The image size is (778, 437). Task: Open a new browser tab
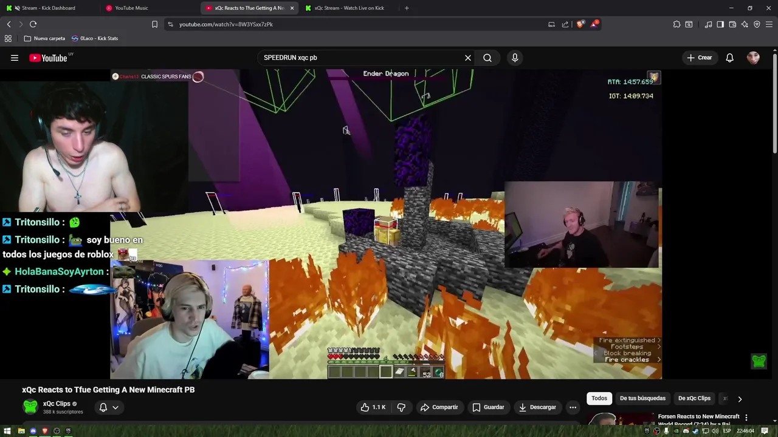[x=407, y=8]
